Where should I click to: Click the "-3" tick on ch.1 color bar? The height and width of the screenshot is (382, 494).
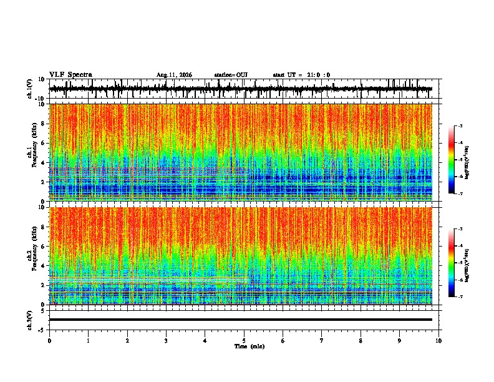(460, 126)
